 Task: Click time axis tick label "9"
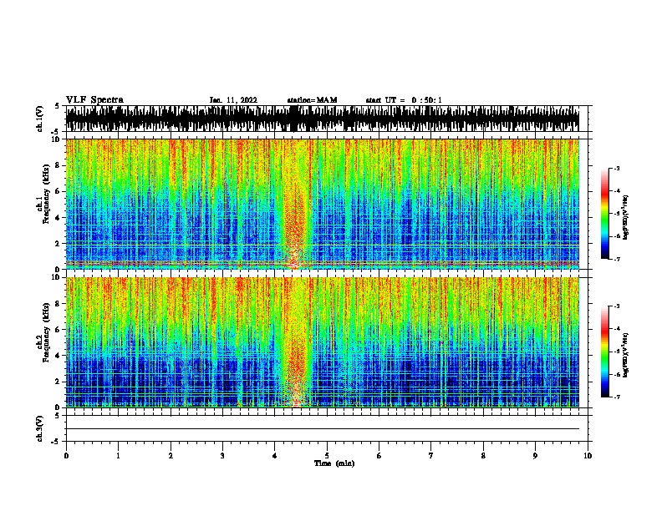[x=535, y=456]
